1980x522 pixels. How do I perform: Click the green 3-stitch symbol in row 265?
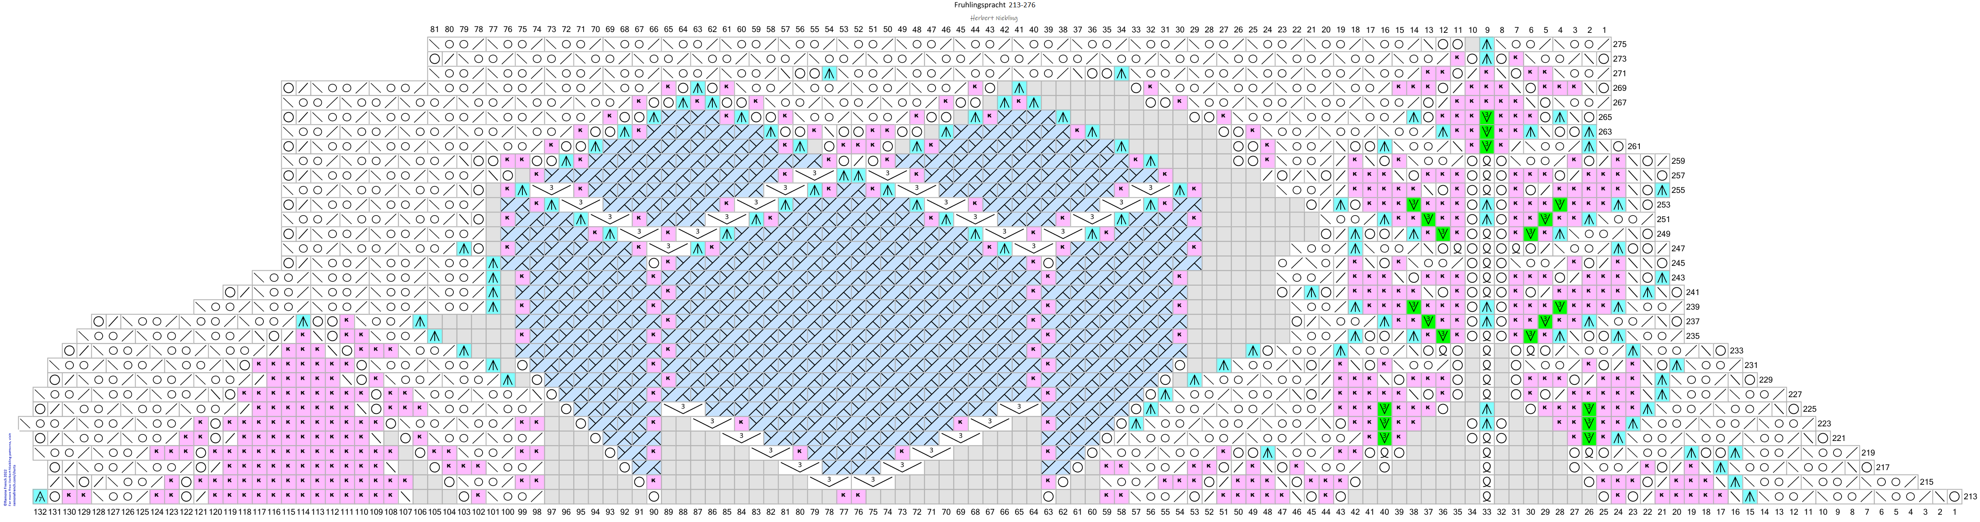[x=1486, y=118]
